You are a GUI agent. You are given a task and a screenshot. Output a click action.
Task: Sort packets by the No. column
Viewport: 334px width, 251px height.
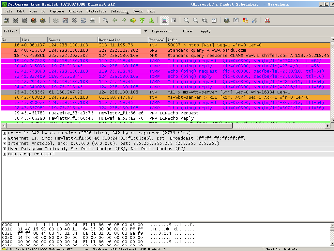11,40
